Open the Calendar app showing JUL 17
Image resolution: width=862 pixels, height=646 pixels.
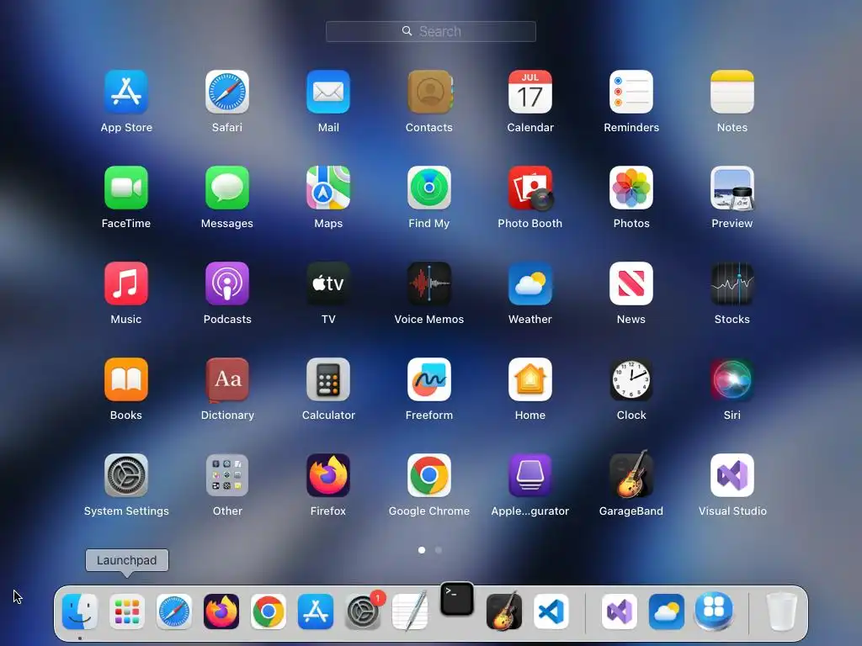coord(530,92)
